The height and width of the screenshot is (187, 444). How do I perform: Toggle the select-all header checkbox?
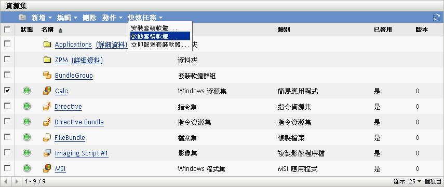[x=7, y=30]
